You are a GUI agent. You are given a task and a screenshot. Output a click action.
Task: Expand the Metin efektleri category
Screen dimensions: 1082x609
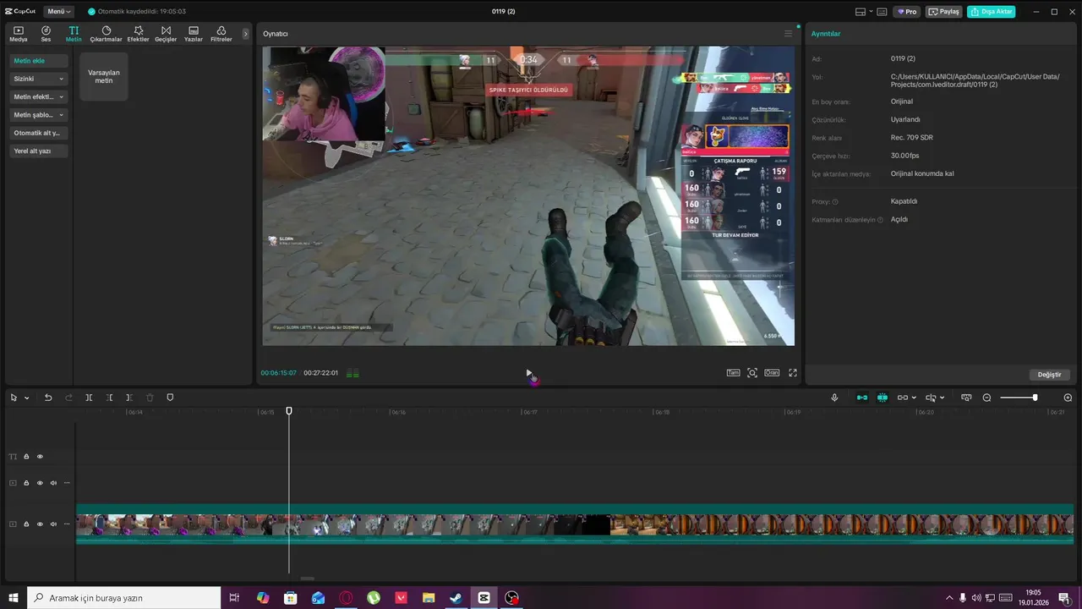[39, 96]
